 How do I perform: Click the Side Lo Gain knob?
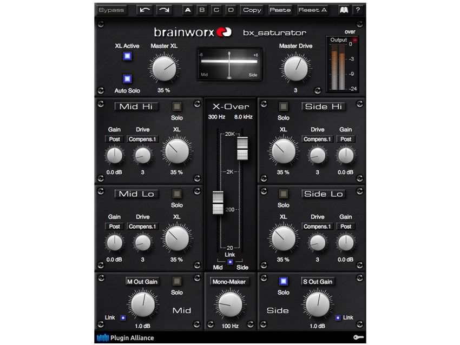coord(346,243)
